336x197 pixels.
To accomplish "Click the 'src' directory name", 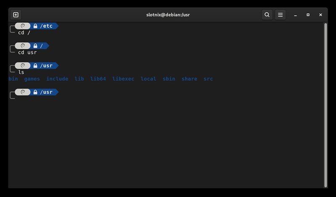I will (x=208, y=79).
